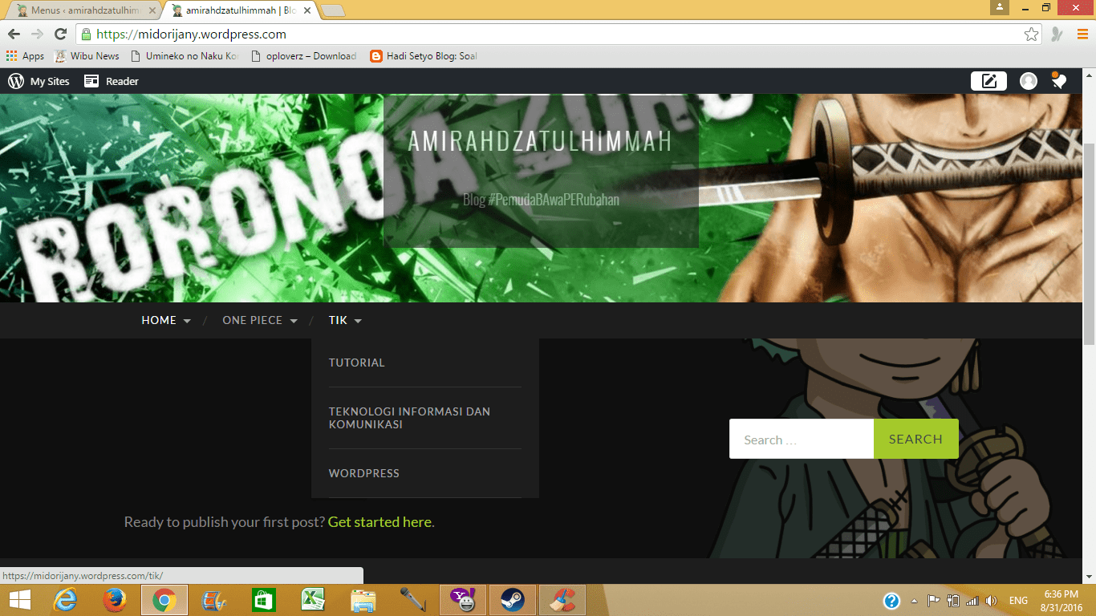Viewport: 1096px width, 616px height.
Task: Click the browser back arrow
Action: (x=14, y=34)
